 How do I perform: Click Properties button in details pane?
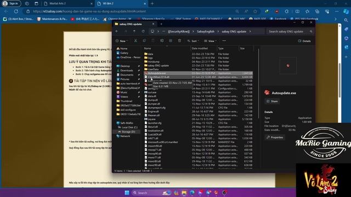click(x=275, y=137)
